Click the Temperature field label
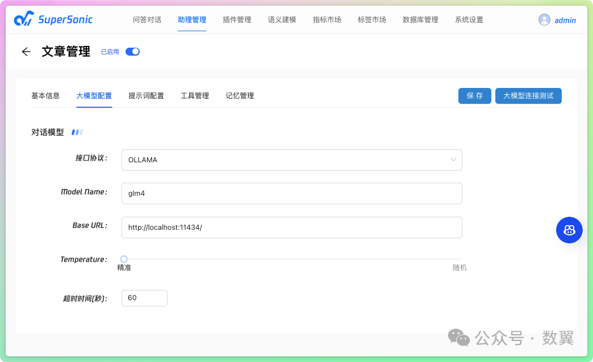 (x=83, y=260)
